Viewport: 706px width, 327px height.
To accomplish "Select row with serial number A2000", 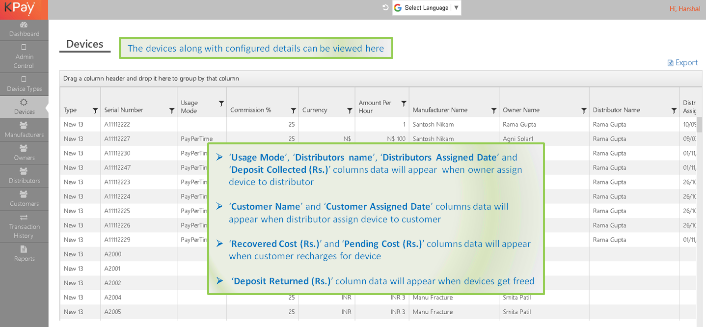I will 113,254.
